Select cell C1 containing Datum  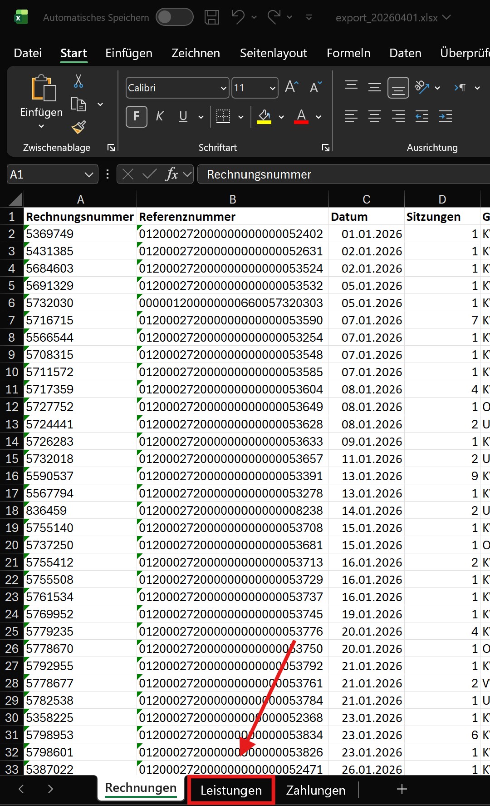[366, 217]
